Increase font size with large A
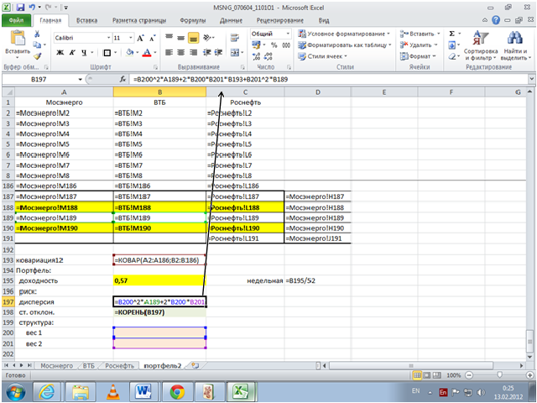 140,38
